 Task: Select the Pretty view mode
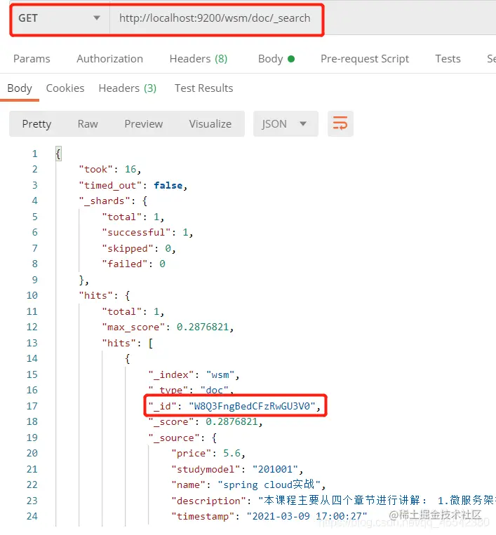(x=37, y=124)
